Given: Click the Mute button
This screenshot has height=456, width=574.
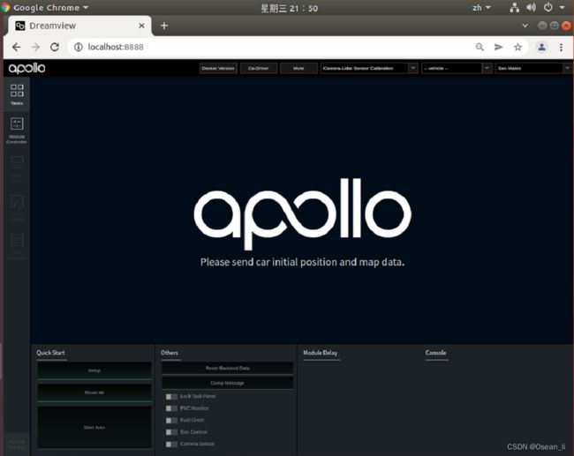Looking at the screenshot, I should tap(298, 69).
